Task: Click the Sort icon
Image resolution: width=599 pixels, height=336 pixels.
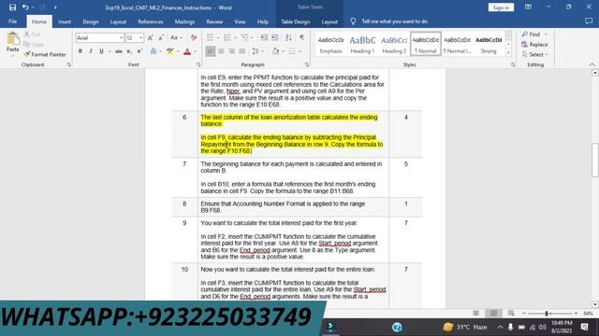Action: [288, 37]
